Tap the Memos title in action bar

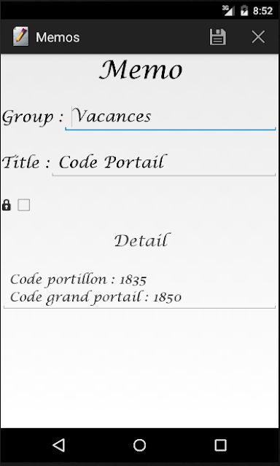[58, 37]
